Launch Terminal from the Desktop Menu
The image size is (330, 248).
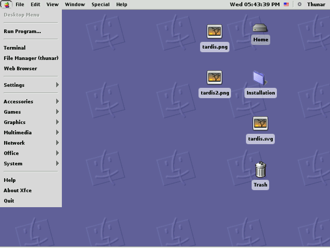coord(31,48)
